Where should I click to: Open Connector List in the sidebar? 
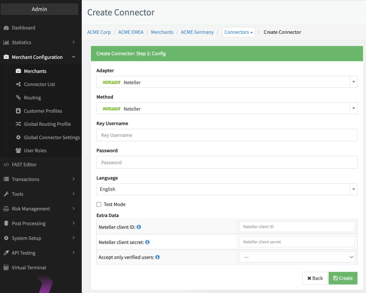39,84
